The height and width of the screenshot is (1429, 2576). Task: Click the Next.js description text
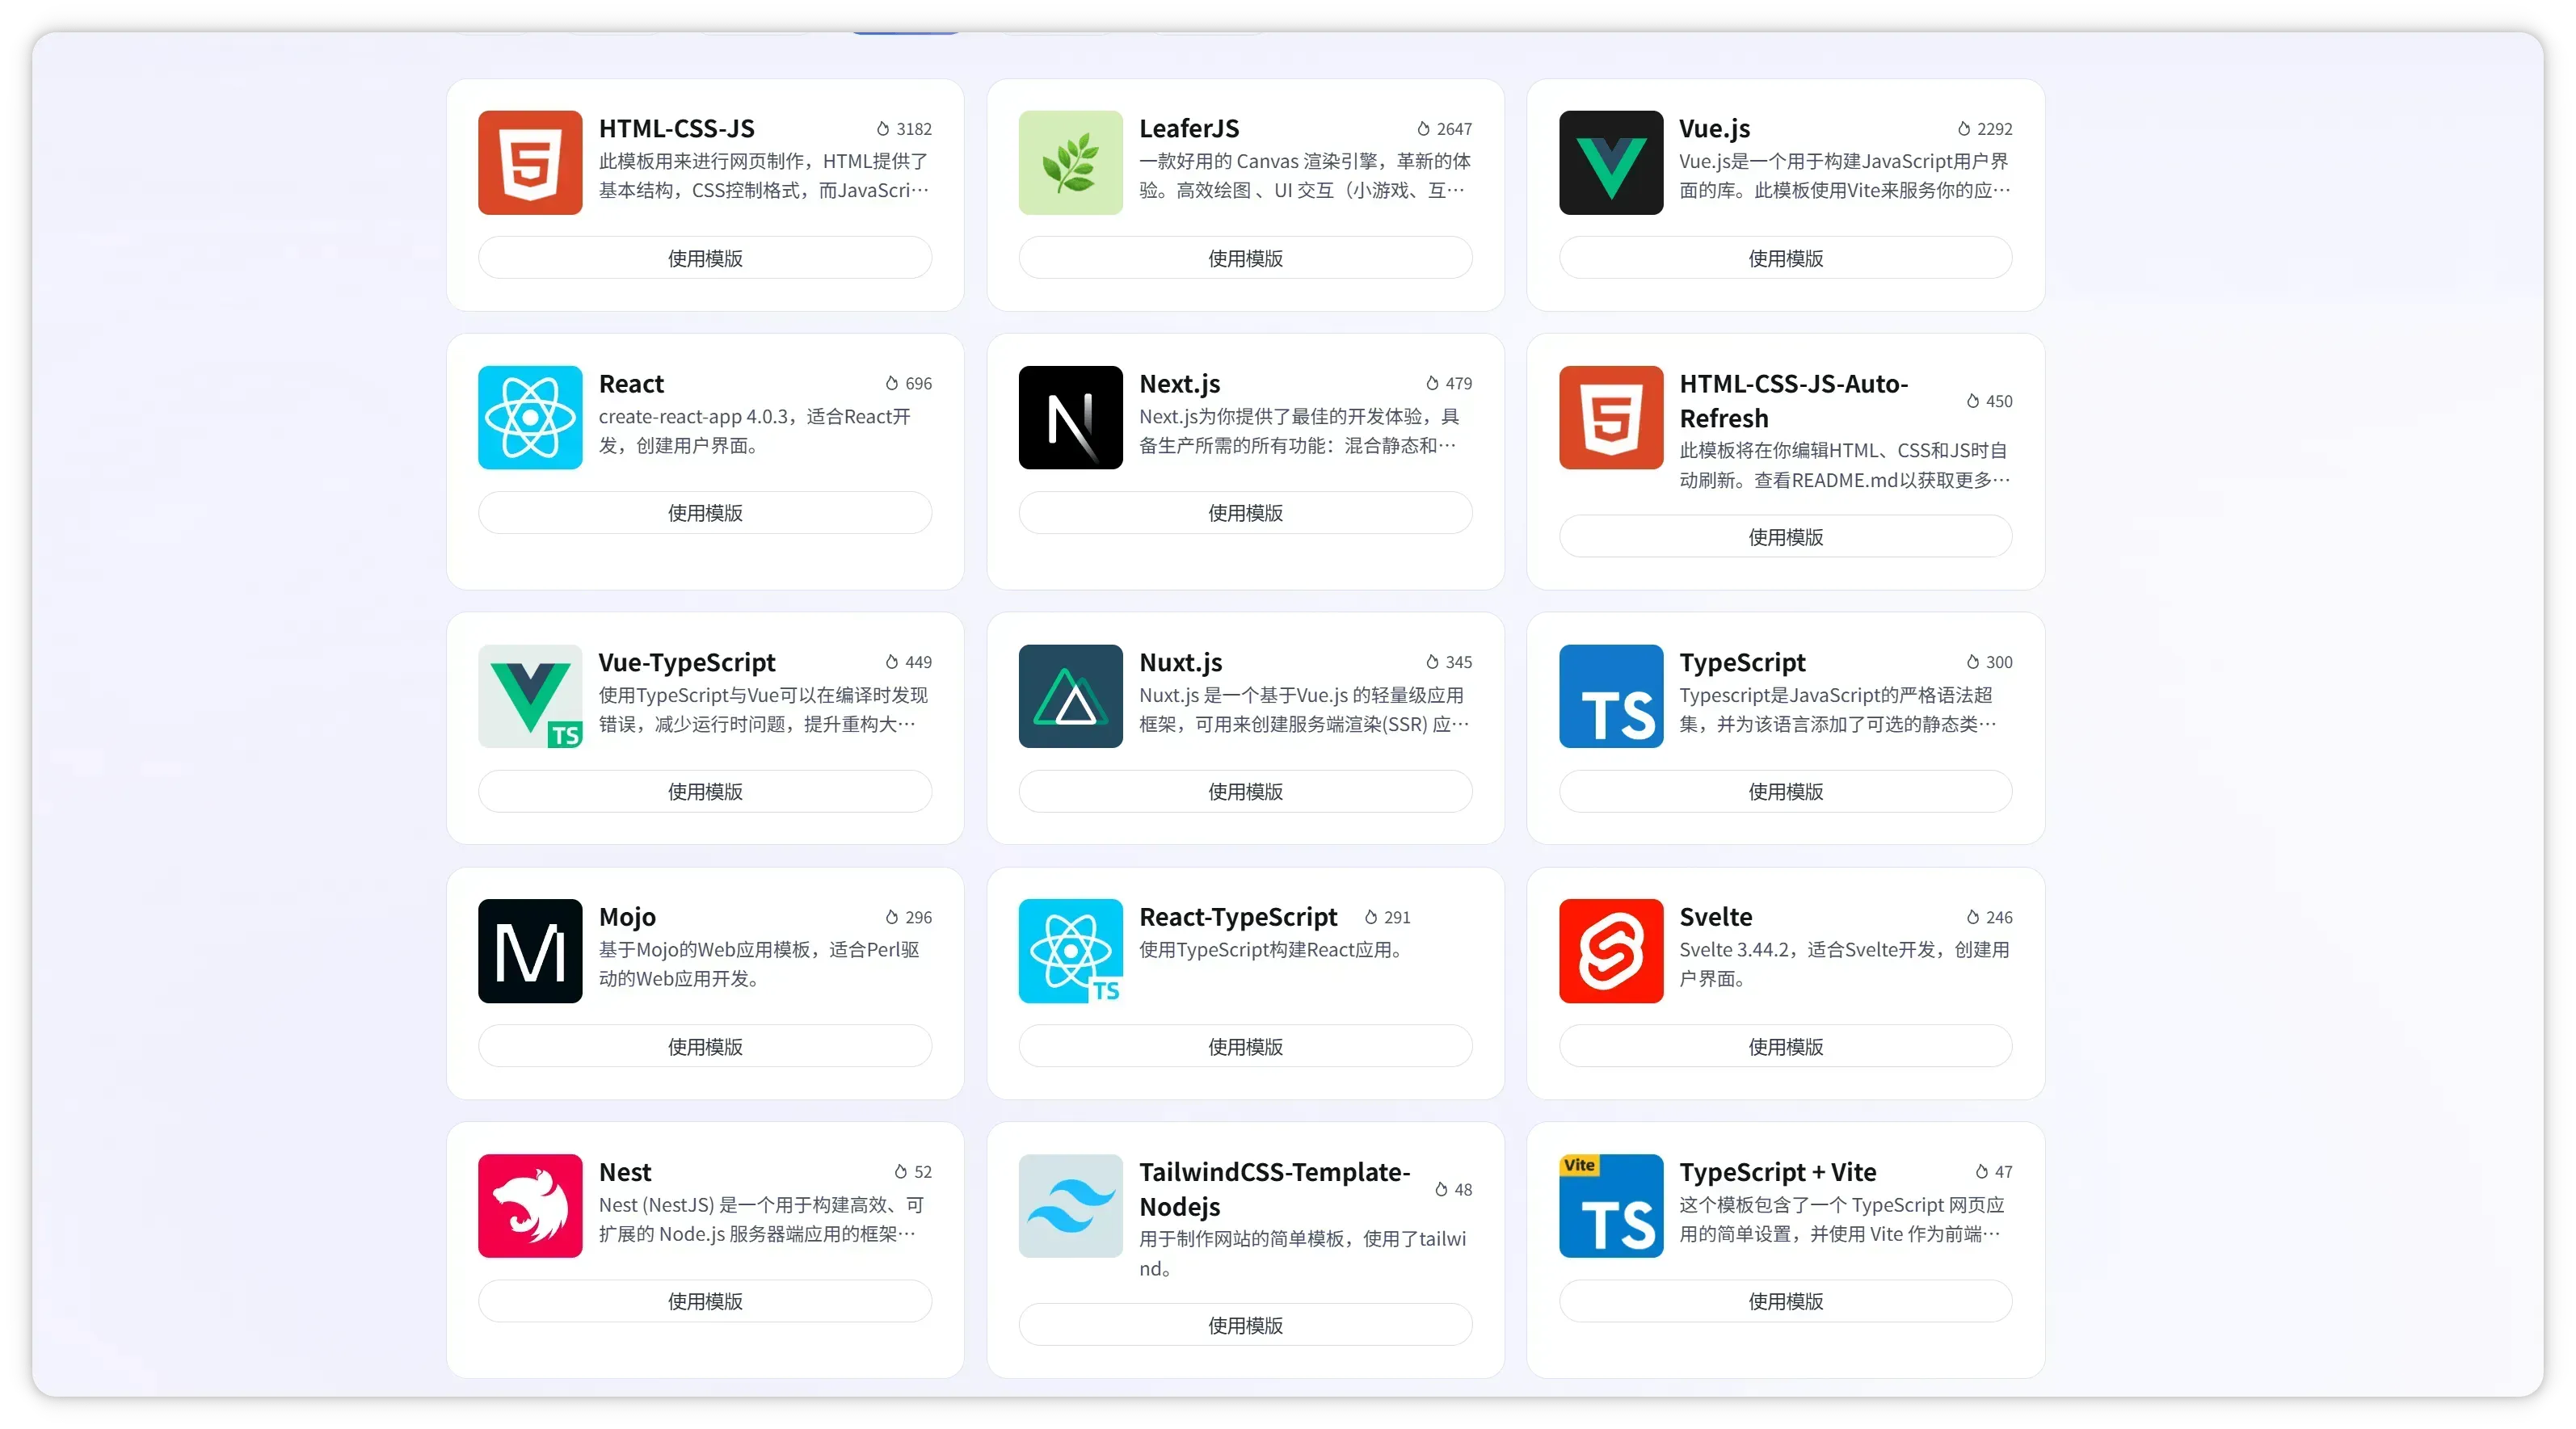tap(1298, 431)
